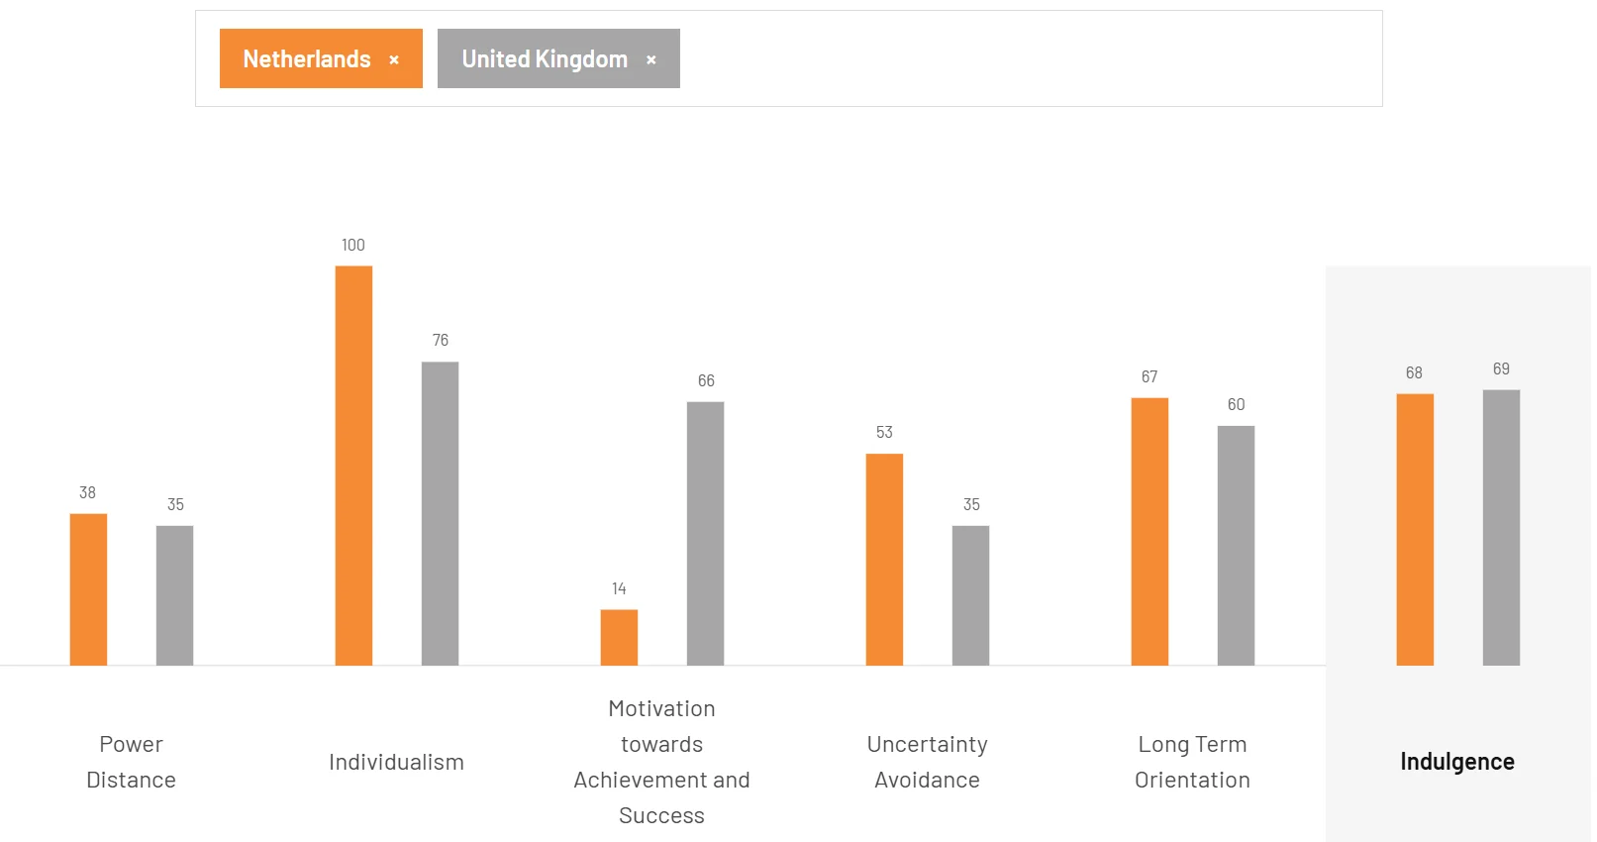This screenshot has height=842, width=1597.
Task: Click the United Kingdom Indulgence bar showing 69
Action: click(x=1501, y=527)
